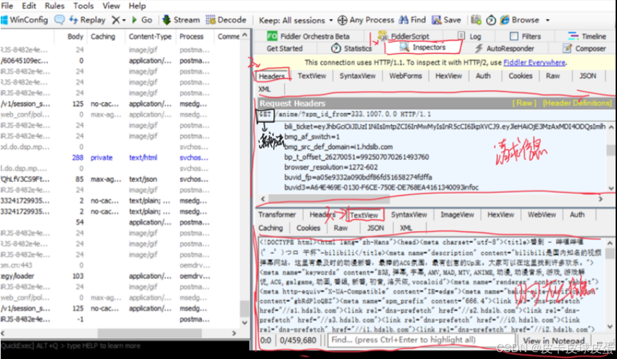Click the session list horizontal scrollbar
Image resolution: width=617 pixels, height=359 pixels.
coord(149,333)
